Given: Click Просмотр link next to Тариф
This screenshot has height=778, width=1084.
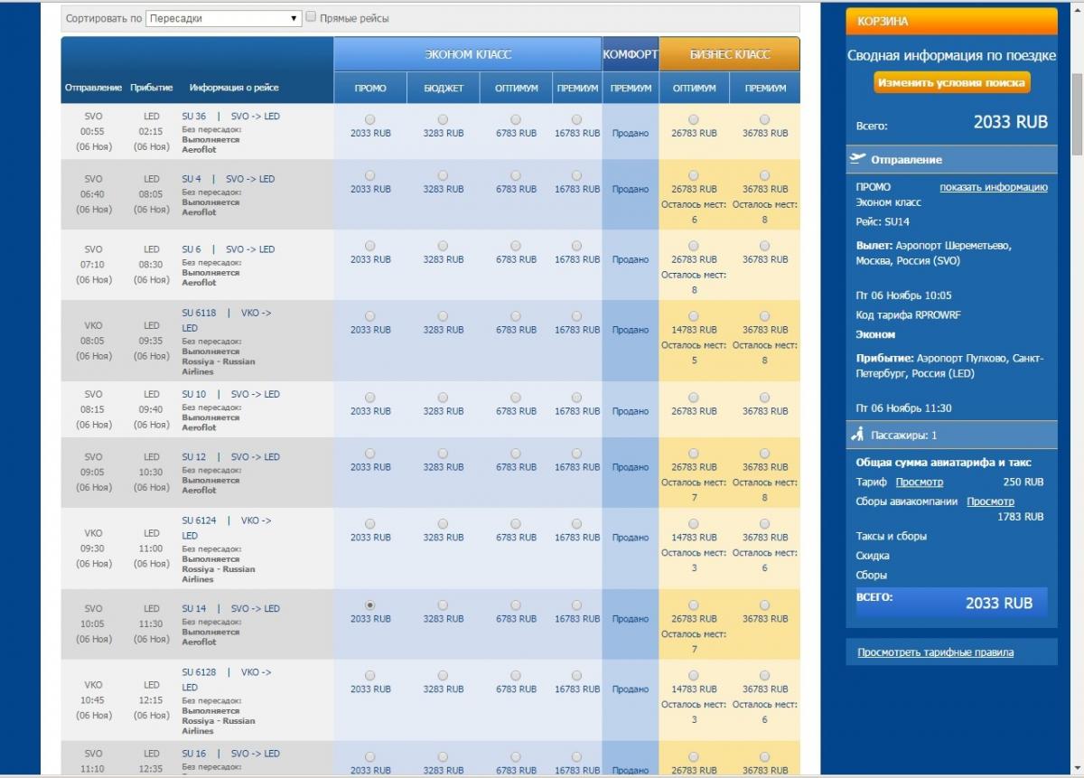Looking at the screenshot, I should (919, 482).
